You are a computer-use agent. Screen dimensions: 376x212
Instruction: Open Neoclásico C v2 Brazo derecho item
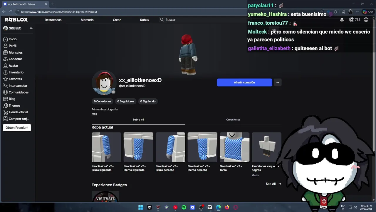(170, 152)
